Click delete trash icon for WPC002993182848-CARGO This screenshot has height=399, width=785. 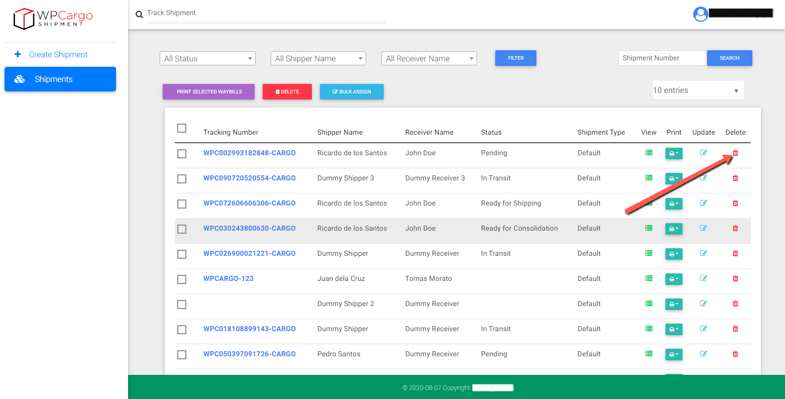coord(735,153)
